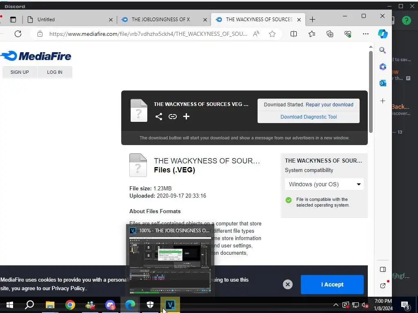Open the Privacy Policy link
Image resolution: width=418 pixels, height=313 pixels.
pos(69,288)
